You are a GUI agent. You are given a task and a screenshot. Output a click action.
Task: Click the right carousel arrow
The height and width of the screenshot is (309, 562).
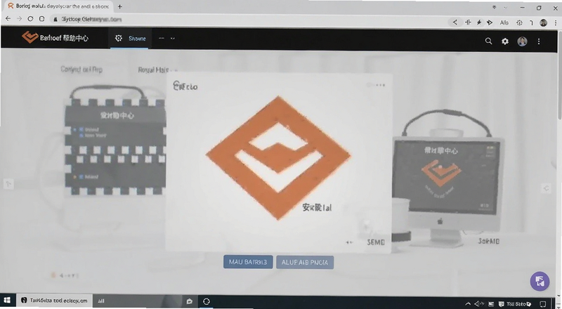click(546, 188)
